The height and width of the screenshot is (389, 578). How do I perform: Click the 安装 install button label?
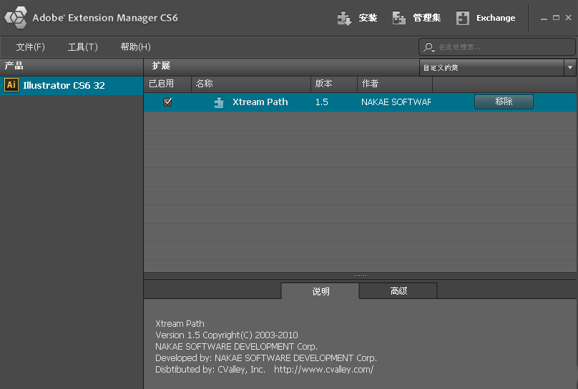(368, 18)
